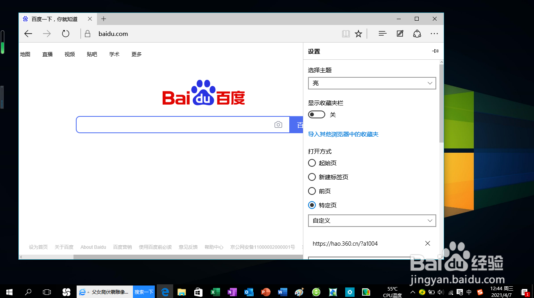The height and width of the screenshot is (298, 534).
Task: Launch Word from taskbar
Action: tap(283, 292)
